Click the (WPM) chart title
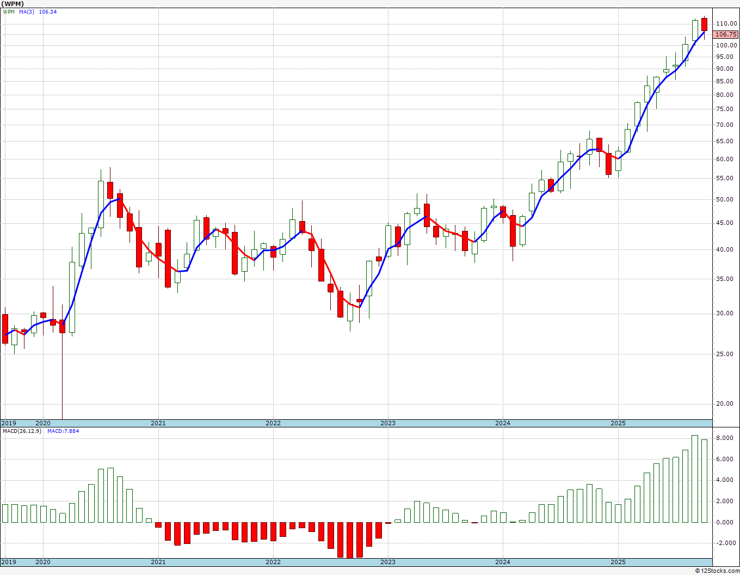Viewport: 740px width, 575px height. 13,4
